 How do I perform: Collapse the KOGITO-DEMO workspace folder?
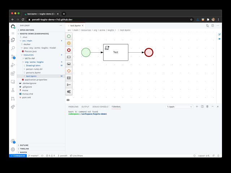pos(41,34)
